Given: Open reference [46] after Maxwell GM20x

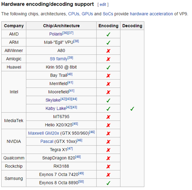Looking at the screenshot, I should pyautogui.click(x=92, y=132).
